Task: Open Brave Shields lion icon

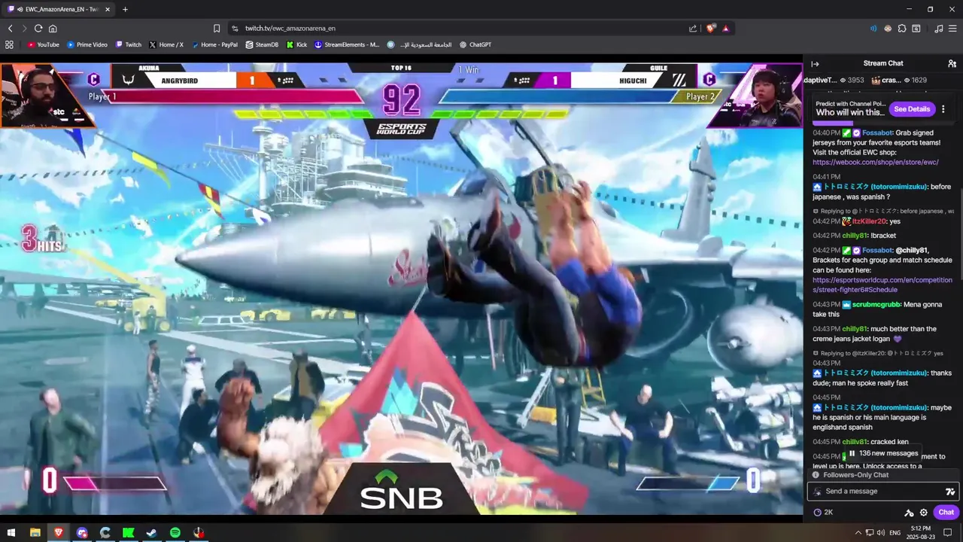Action: [711, 29]
